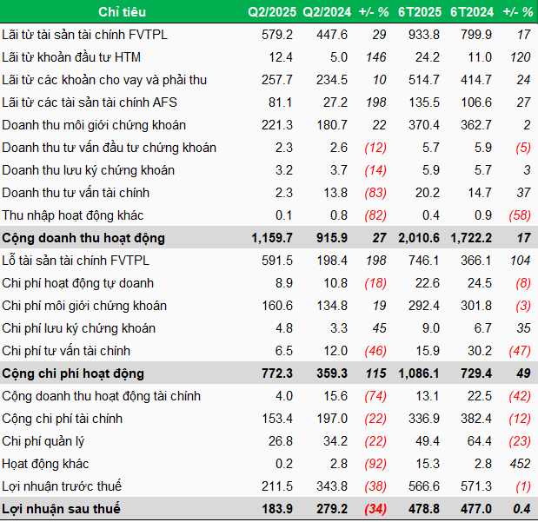Click the value 146 for HTM change
This screenshot has width=538, height=522.
click(x=376, y=57)
